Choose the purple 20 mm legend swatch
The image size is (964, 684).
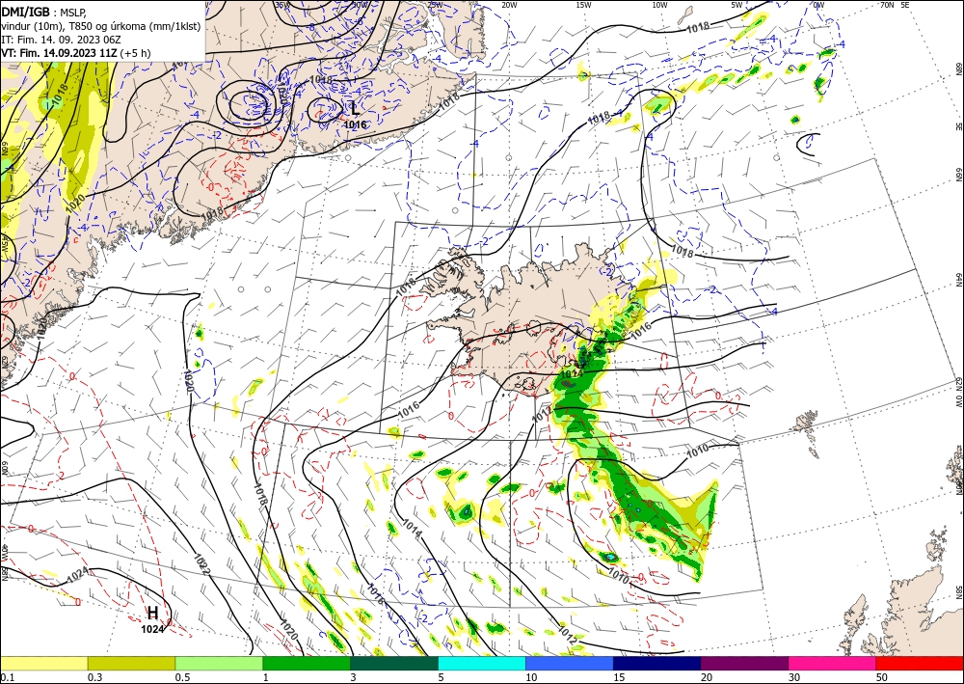point(744,663)
